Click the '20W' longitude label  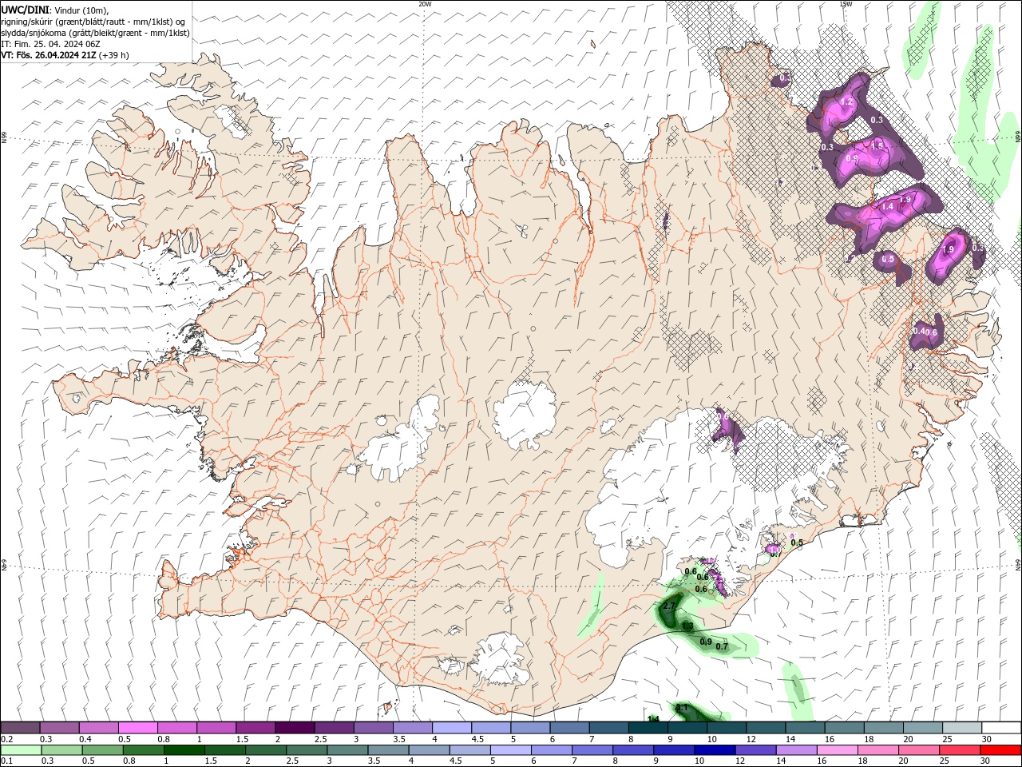click(x=425, y=4)
